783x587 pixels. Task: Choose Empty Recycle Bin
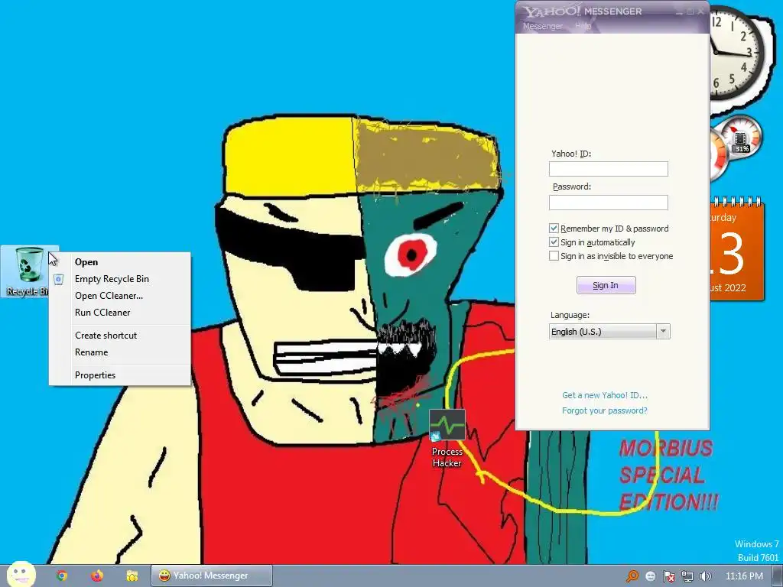[x=120, y=279]
